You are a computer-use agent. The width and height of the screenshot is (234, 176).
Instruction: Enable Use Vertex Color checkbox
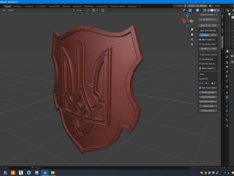200,44
